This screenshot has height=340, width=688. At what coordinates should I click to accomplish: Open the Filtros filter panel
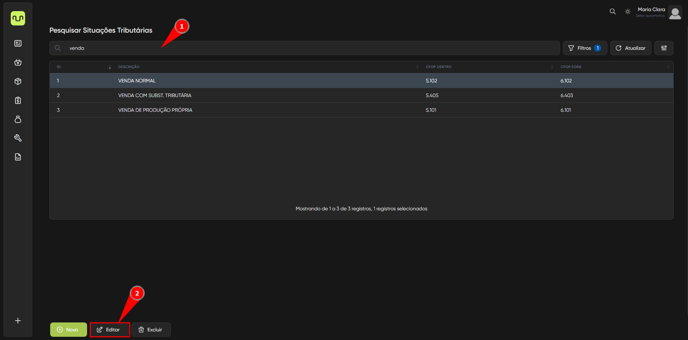pos(584,48)
